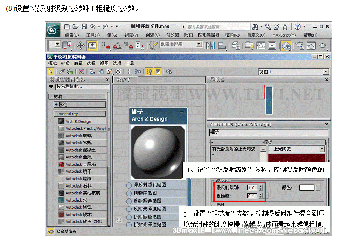
Task: Toggle the Spinner Snap button
Action: pyautogui.click(x=140, y=45)
